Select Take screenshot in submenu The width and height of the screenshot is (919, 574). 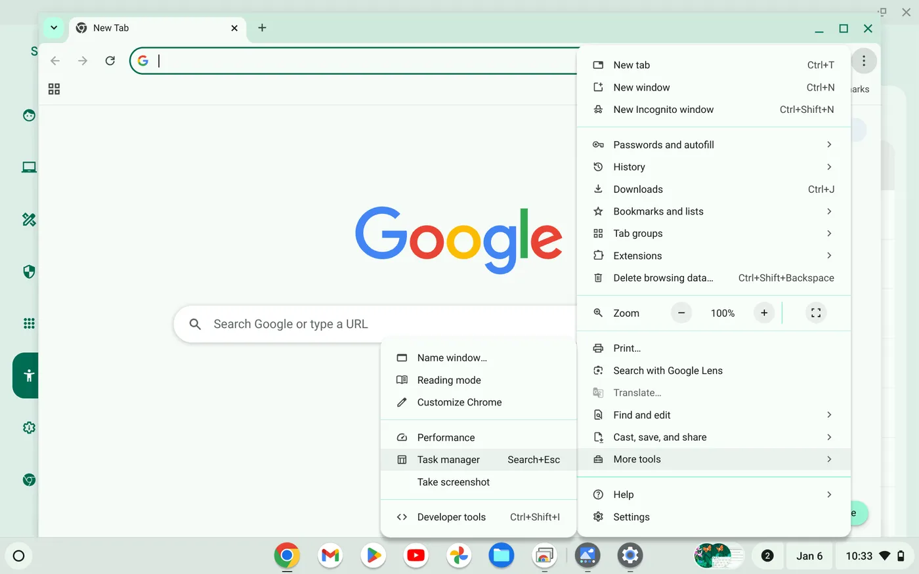tap(478, 482)
